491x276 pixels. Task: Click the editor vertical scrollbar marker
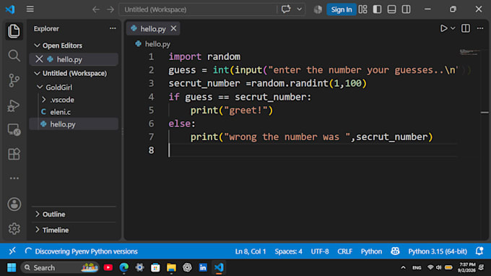(x=485, y=113)
